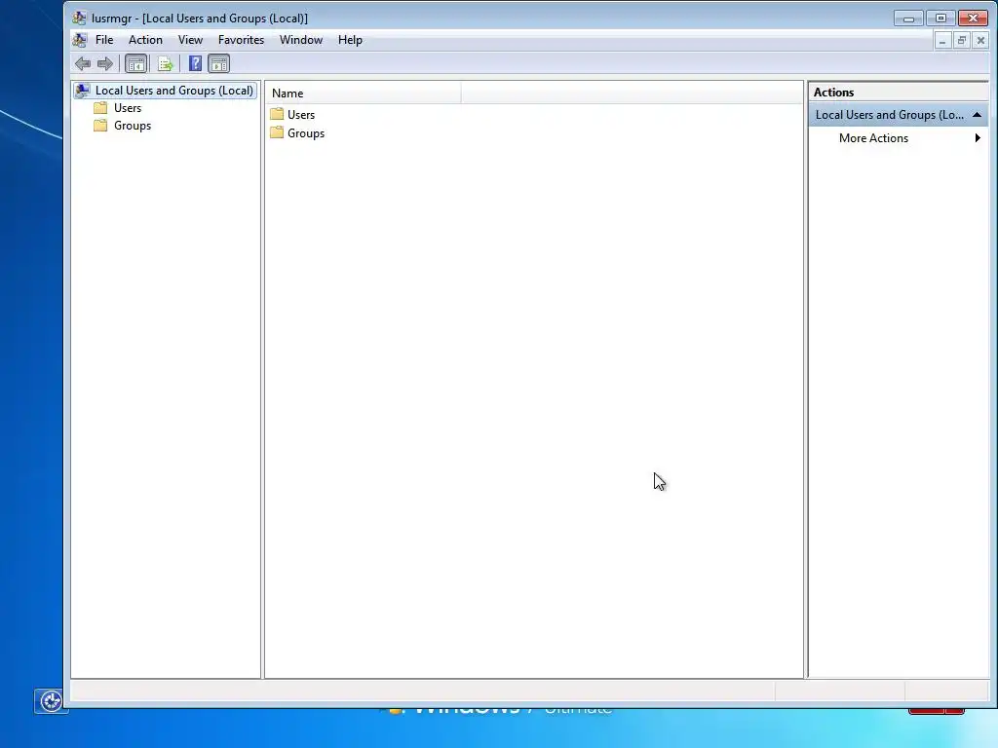Toggle the Show/Hide Action Pane icon
Image resolution: width=998 pixels, height=748 pixels.
click(x=219, y=63)
